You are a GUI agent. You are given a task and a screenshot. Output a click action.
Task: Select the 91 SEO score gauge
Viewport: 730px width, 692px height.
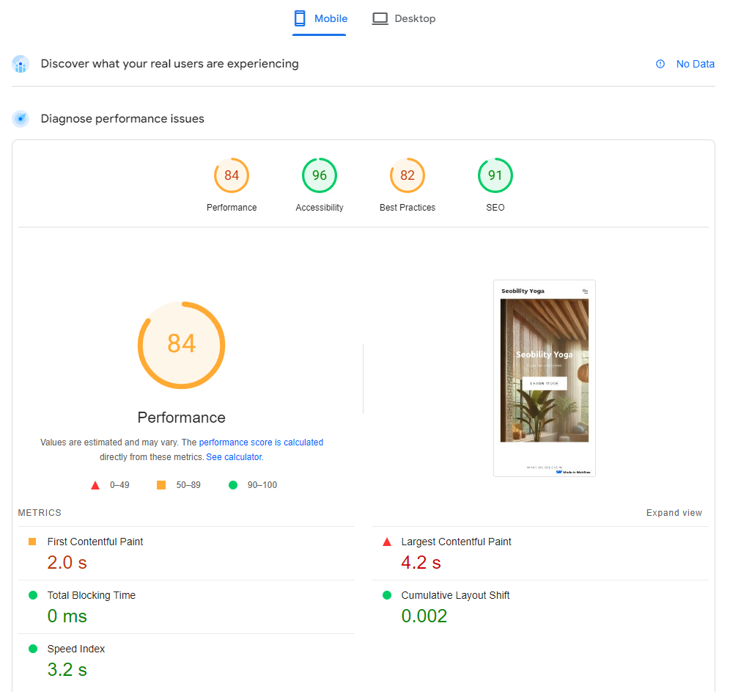(495, 175)
